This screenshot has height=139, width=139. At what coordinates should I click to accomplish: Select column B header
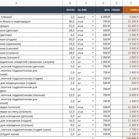[70, 3]
